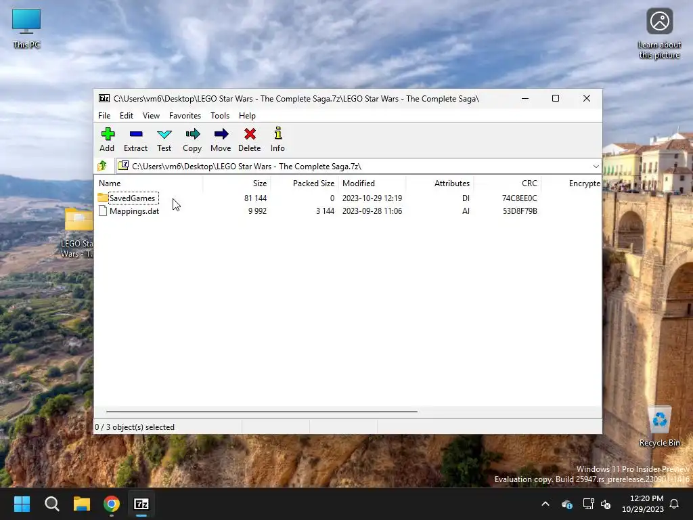Screen dimensions: 693x520
Task: Open the Tools menu
Action: point(220,115)
